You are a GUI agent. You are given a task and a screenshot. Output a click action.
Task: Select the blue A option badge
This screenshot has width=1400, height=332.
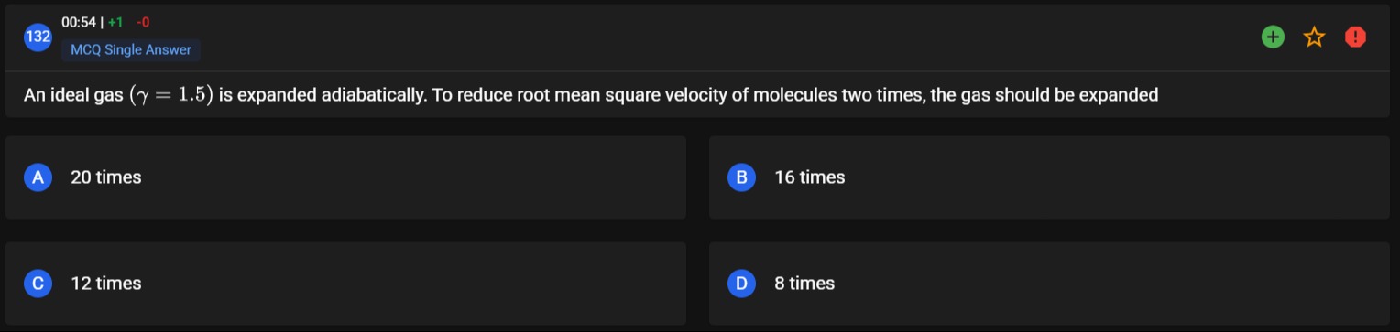pos(38,177)
